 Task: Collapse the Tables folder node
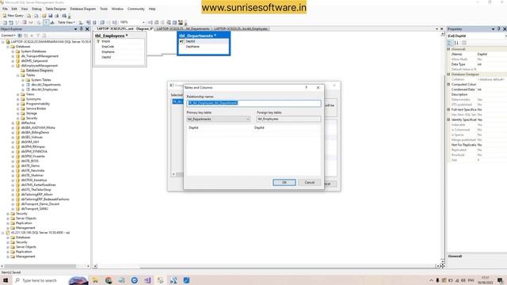pyautogui.click(x=18, y=75)
